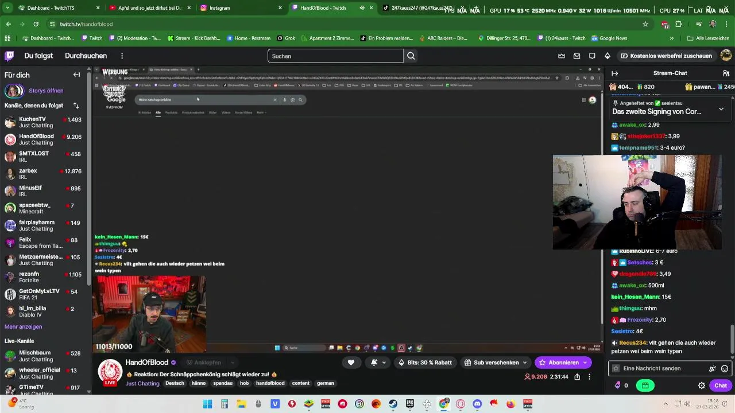Click the Storys öffnen link
Image resolution: width=735 pixels, height=413 pixels.
pyautogui.click(x=46, y=91)
